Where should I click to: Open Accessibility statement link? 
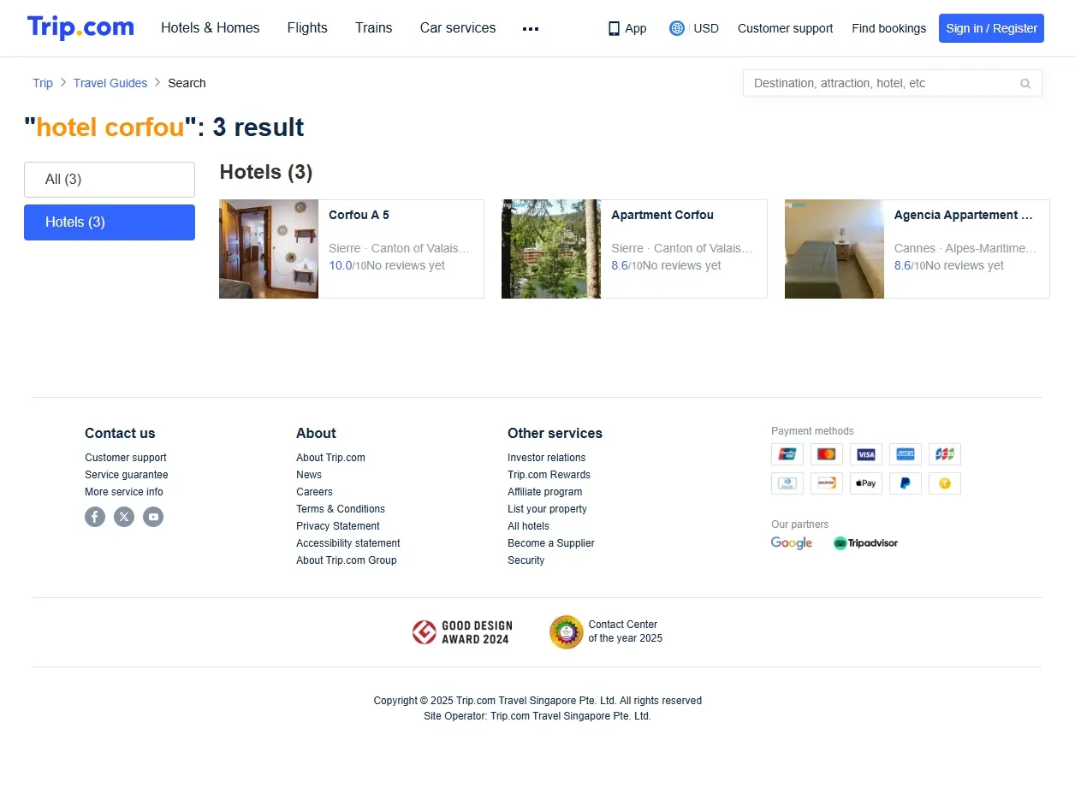point(348,543)
